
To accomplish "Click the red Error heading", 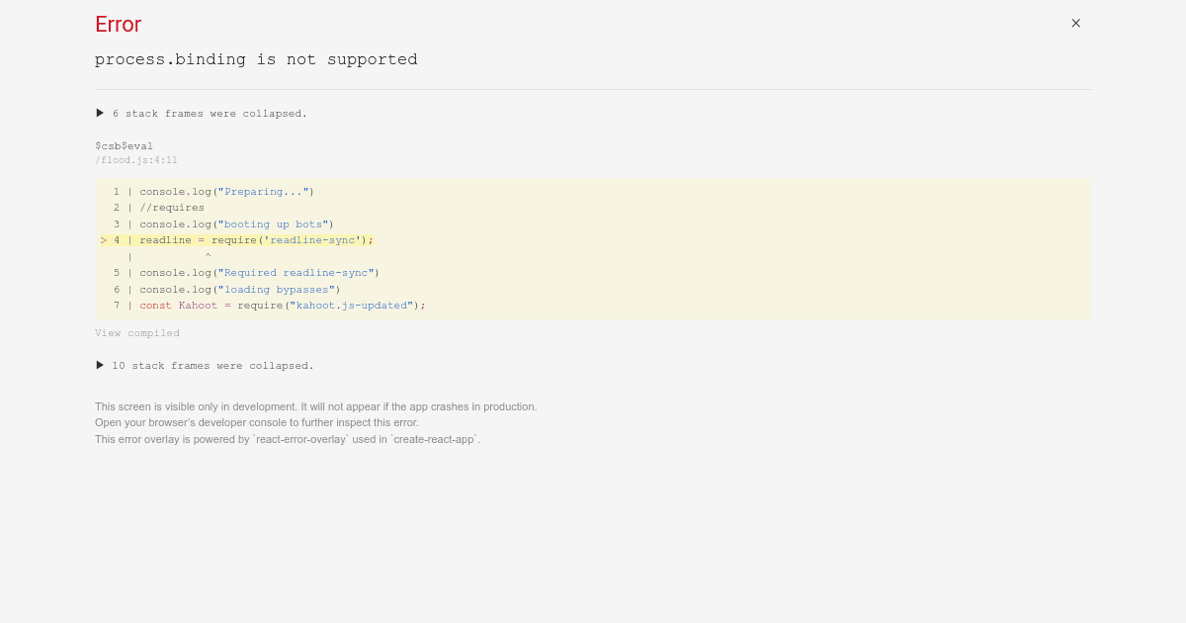I will click(118, 24).
